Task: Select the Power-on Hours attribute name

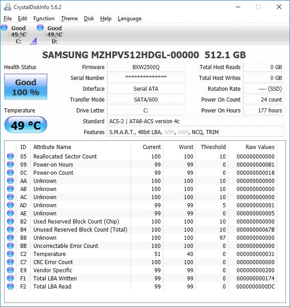Action: 53,164
